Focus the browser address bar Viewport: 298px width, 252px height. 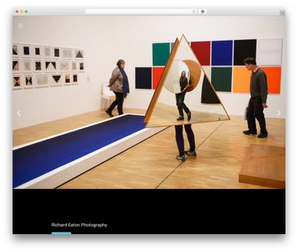point(141,12)
